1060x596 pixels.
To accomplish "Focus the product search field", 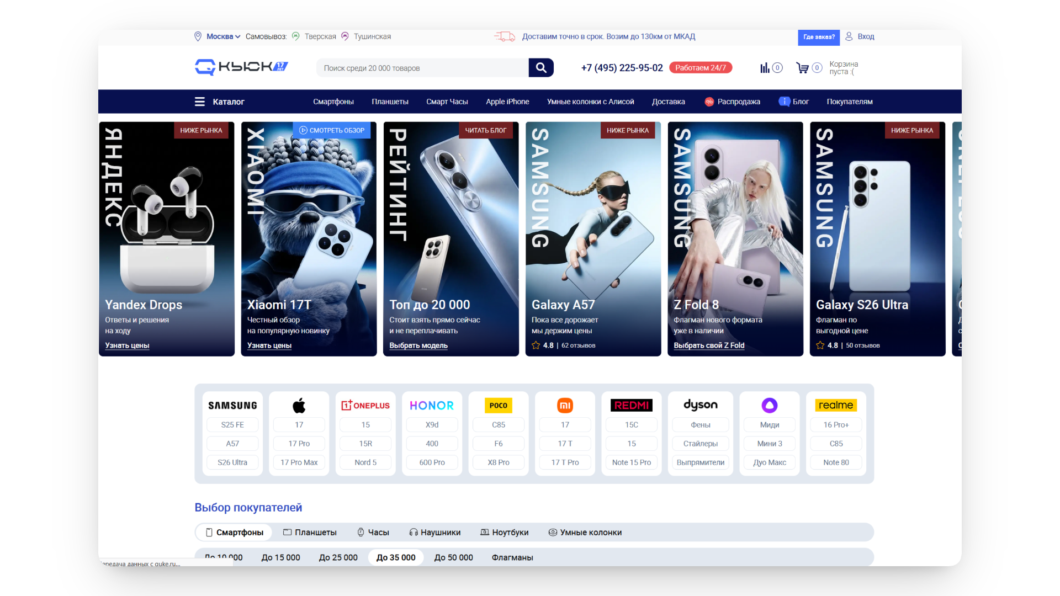I will click(x=422, y=68).
